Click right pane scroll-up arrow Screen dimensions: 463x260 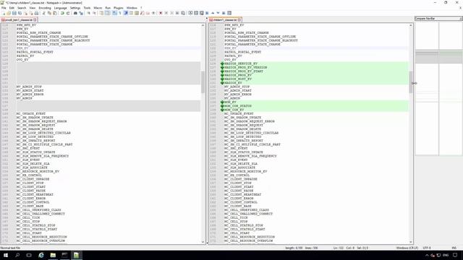(x=411, y=25)
